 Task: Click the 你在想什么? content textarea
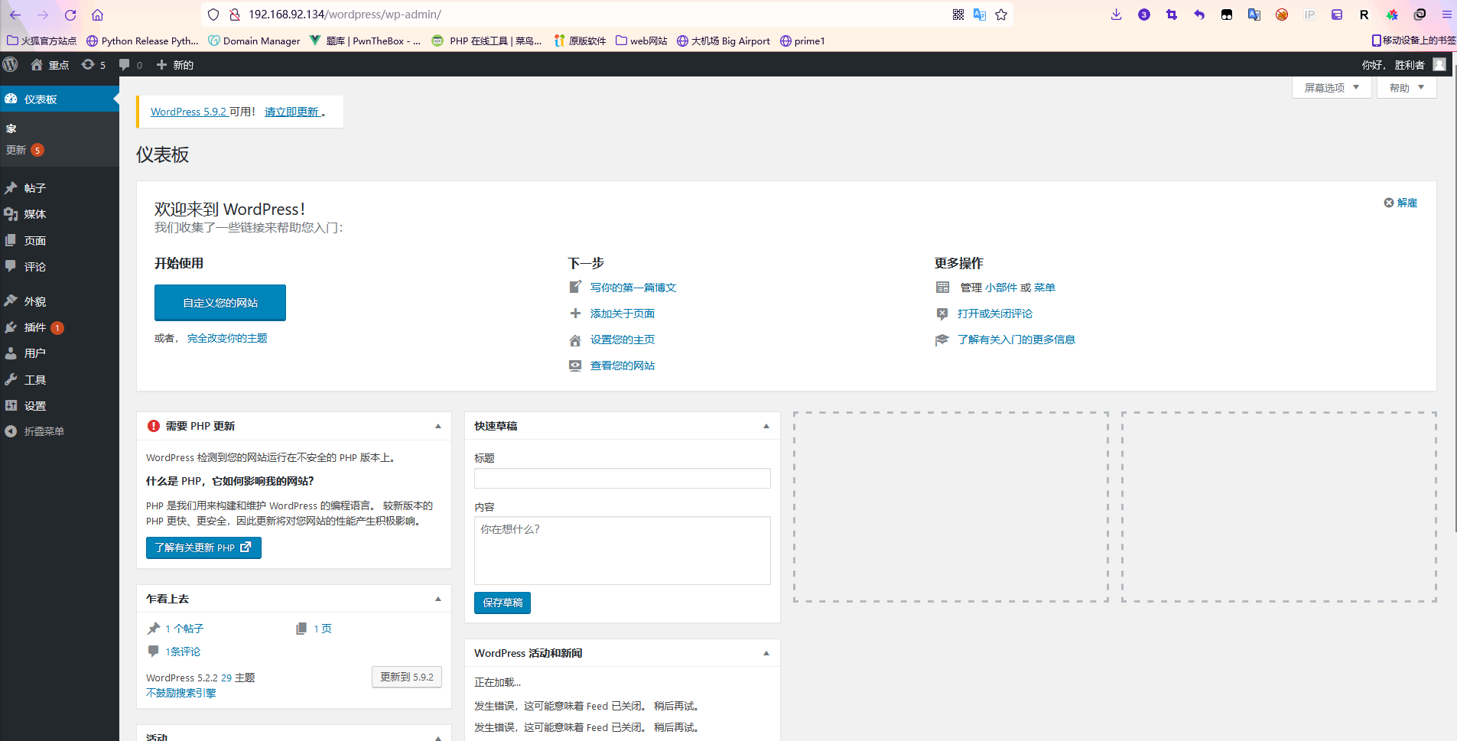coord(623,551)
